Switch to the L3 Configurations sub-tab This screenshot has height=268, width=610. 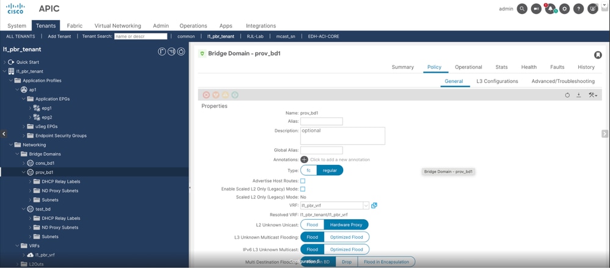[497, 81]
